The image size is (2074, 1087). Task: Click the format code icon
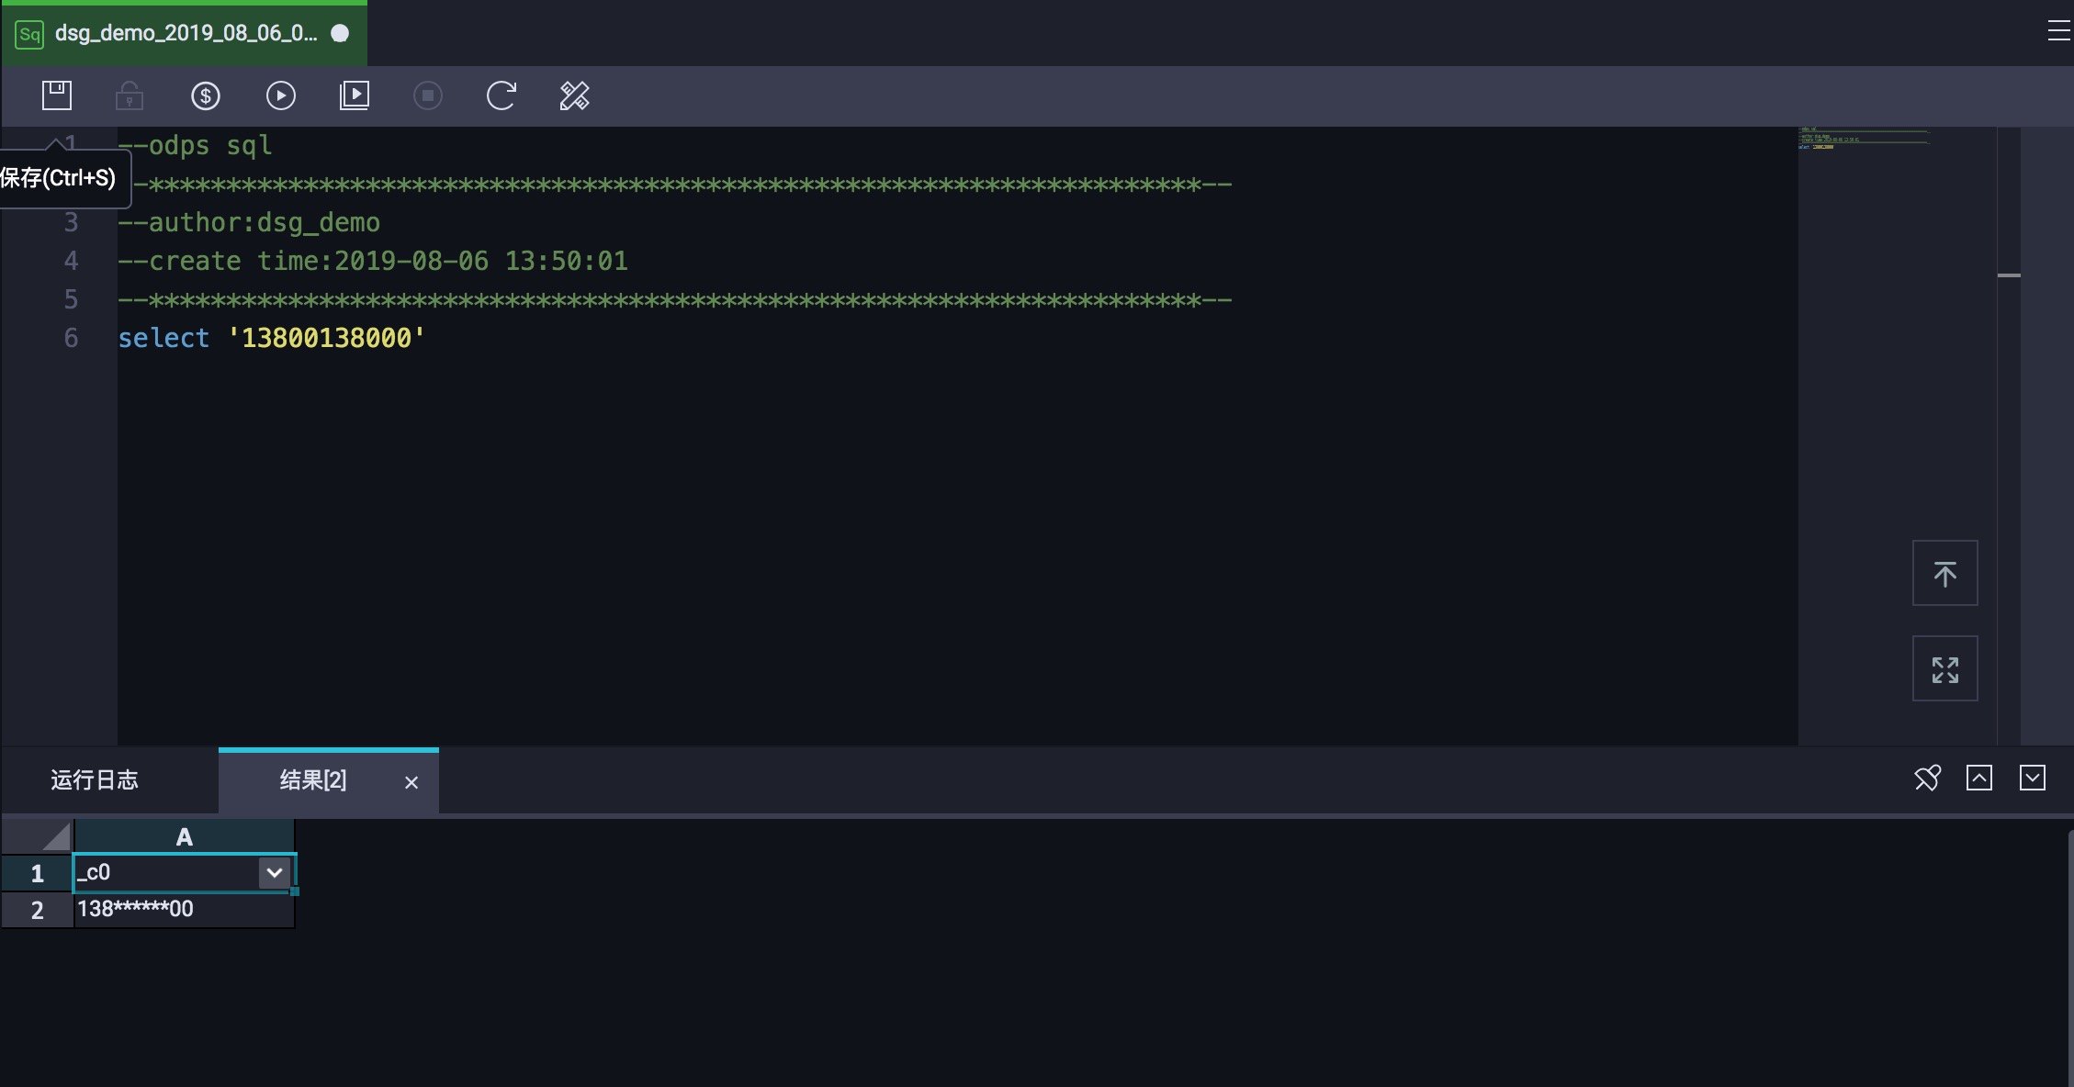pyautogui.click(x=575, y=95)
